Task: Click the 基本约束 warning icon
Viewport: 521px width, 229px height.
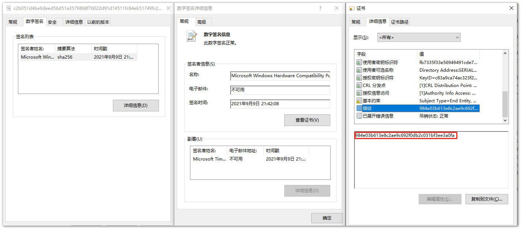Action: [359, 101]
